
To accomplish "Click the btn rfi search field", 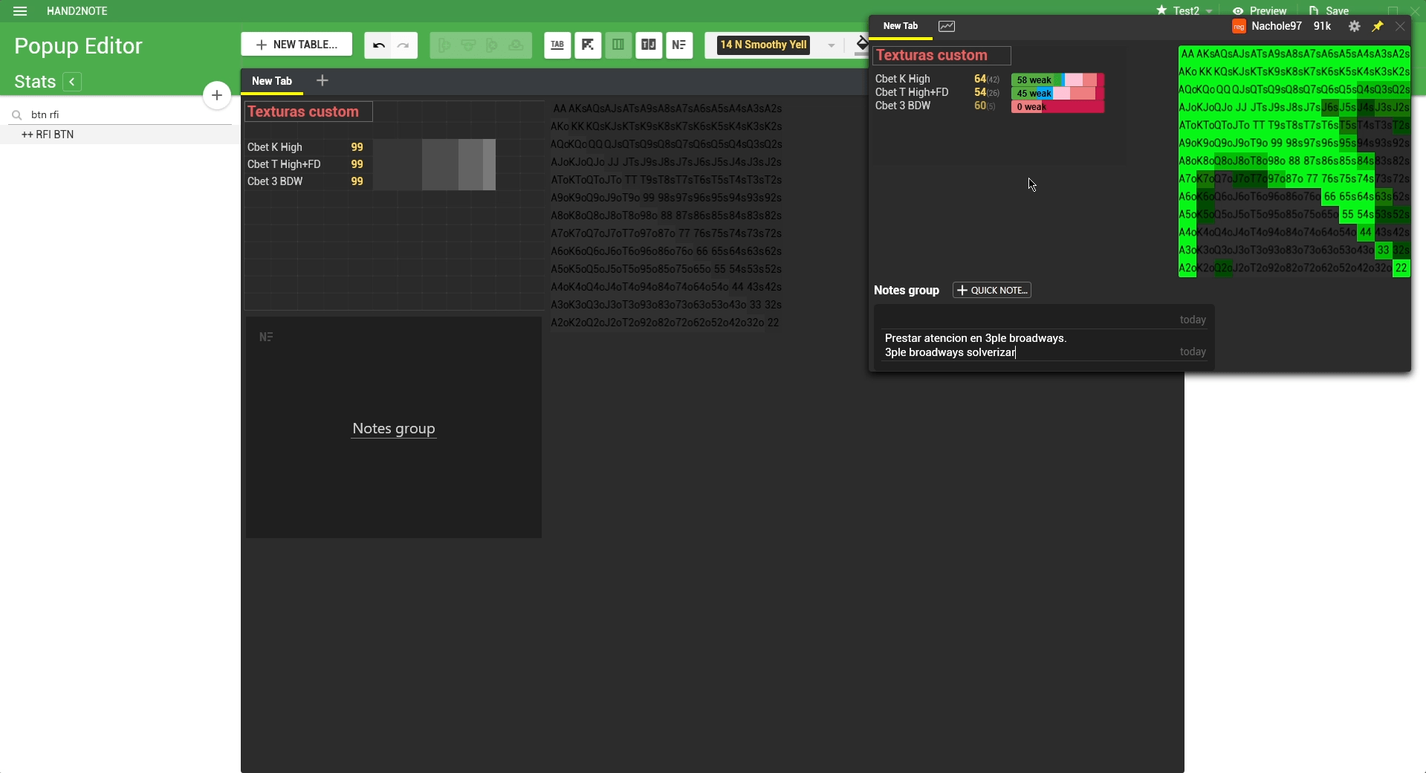I will [126, 114].
